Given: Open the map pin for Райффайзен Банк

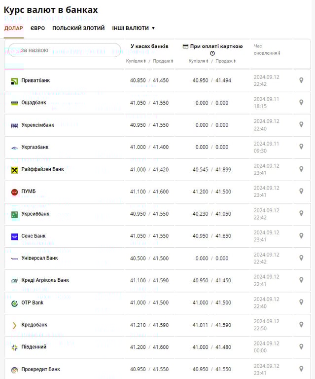Looking at the screenshot, I should tap(301, 169).
